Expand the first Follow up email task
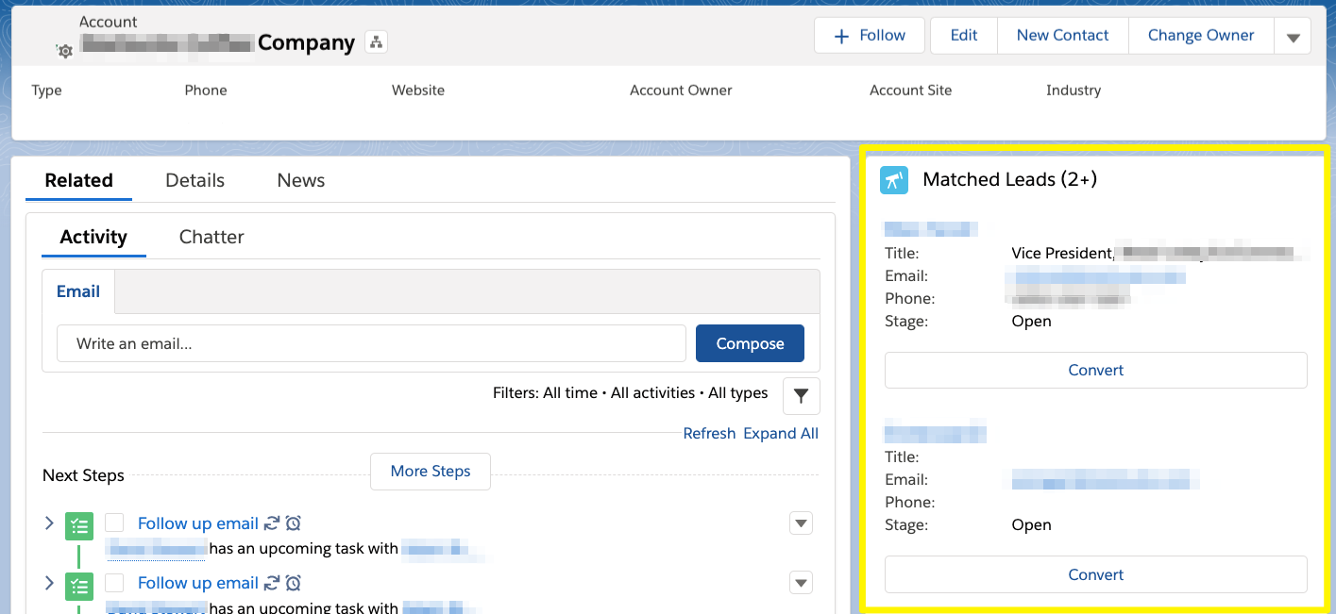Viewport: 1336px width, 614px height. (49, 523)
